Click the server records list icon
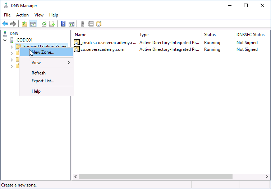The height and width of the screenshot is (189, 271). (91, 24)
